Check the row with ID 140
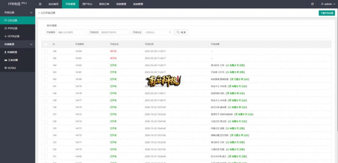Image resolution: width=338 pixels, height=163 pixels. (x=46, y=93)
